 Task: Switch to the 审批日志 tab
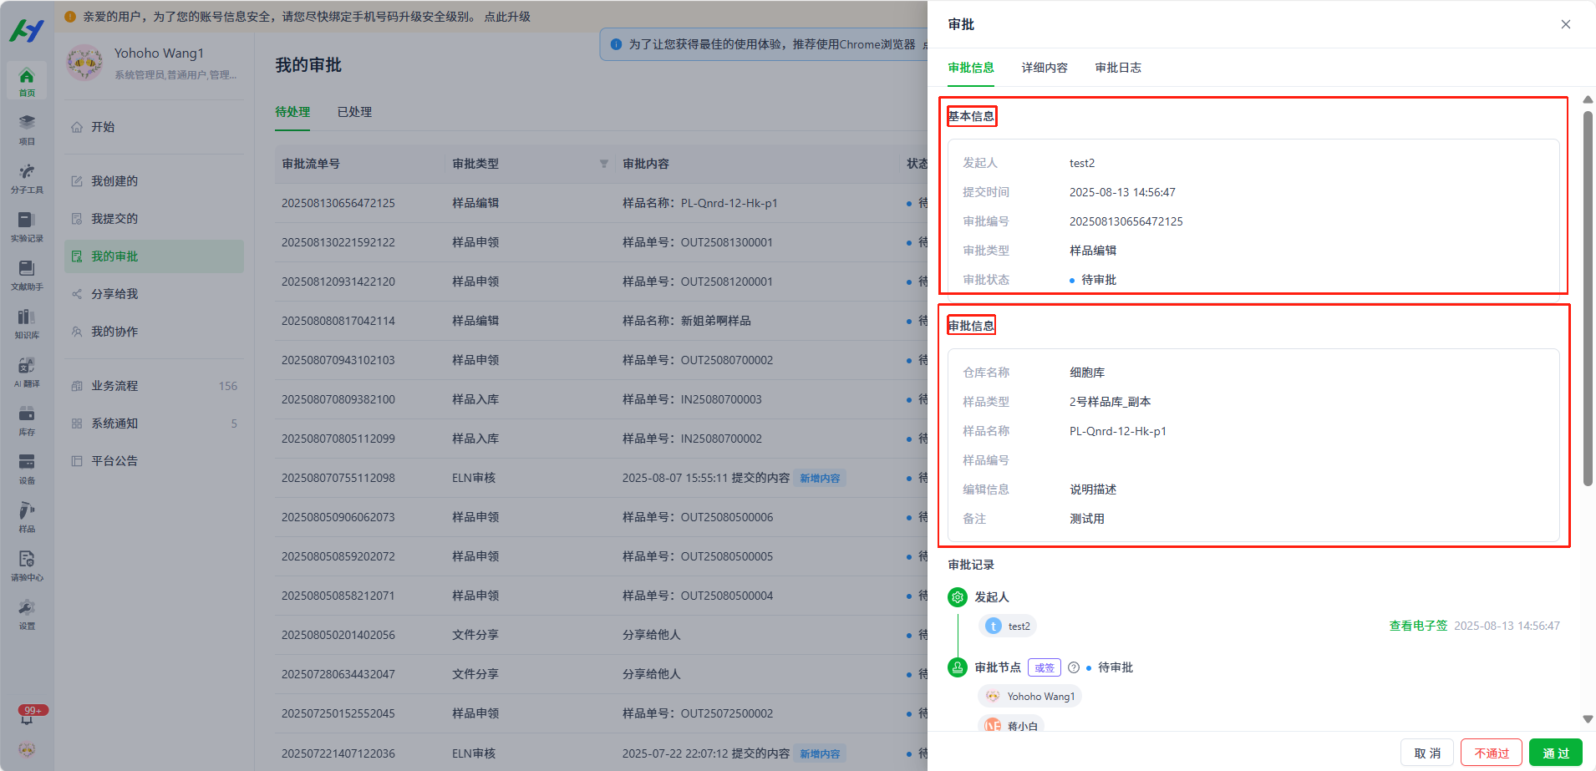click(x=1117, y=68)
